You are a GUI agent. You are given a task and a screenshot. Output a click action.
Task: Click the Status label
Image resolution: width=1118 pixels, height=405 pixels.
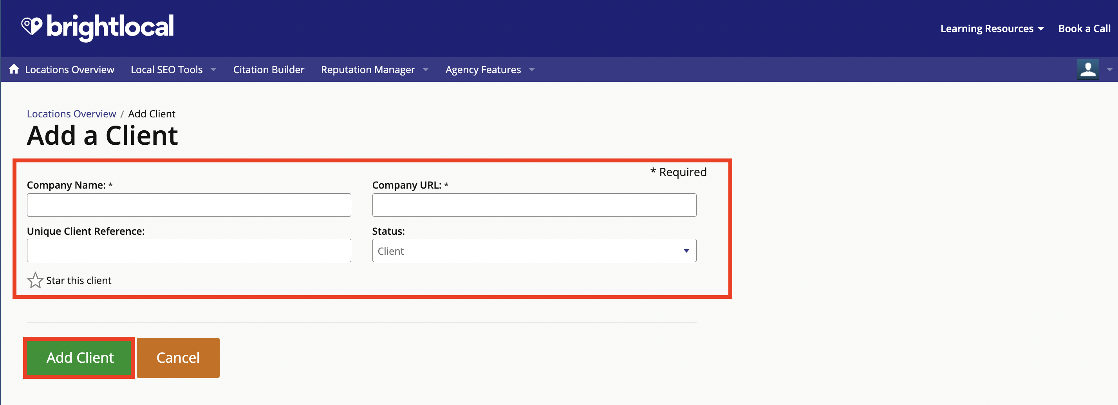pos(388,231)
